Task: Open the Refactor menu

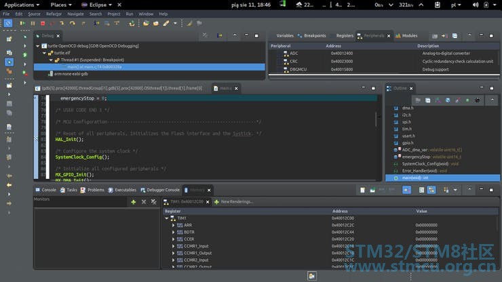Action: click(54, 14)
